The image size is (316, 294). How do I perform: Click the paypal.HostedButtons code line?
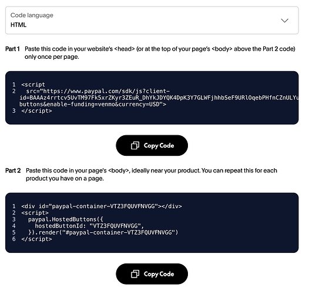tap(66, 219)
